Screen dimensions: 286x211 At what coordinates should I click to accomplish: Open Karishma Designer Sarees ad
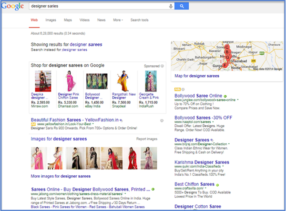tap(202, 162)
